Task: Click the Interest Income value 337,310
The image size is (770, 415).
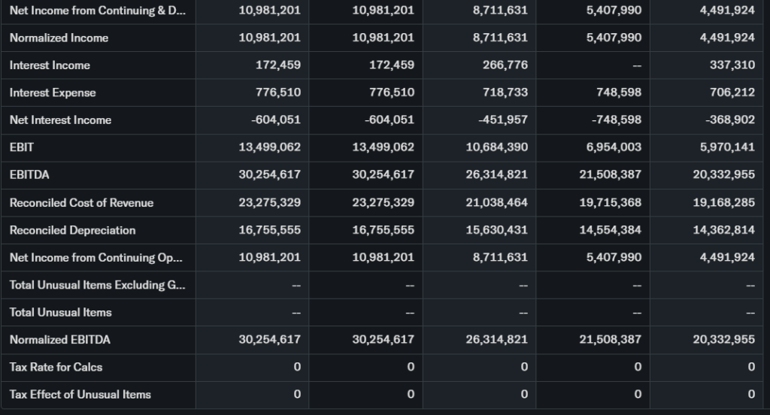Action: click(x=732, y=65)
